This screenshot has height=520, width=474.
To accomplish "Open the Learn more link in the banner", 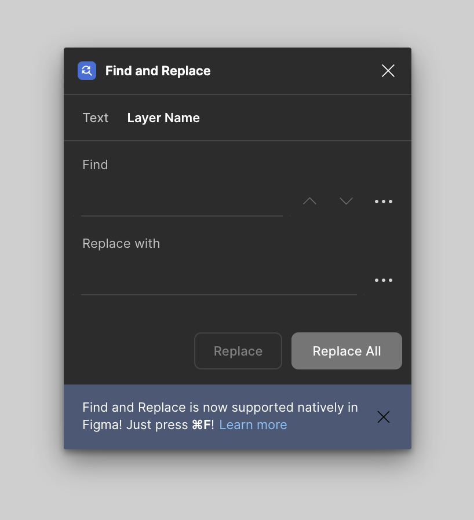I will coord(253,425).
